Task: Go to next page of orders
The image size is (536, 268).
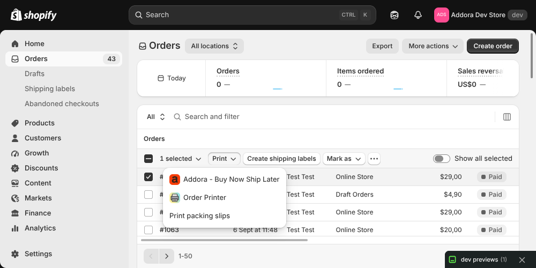Action: pyautogui.click(x=167, y=256)
